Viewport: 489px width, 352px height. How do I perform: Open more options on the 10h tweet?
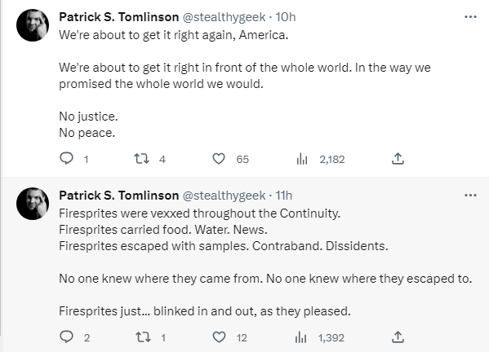(470, 17)
